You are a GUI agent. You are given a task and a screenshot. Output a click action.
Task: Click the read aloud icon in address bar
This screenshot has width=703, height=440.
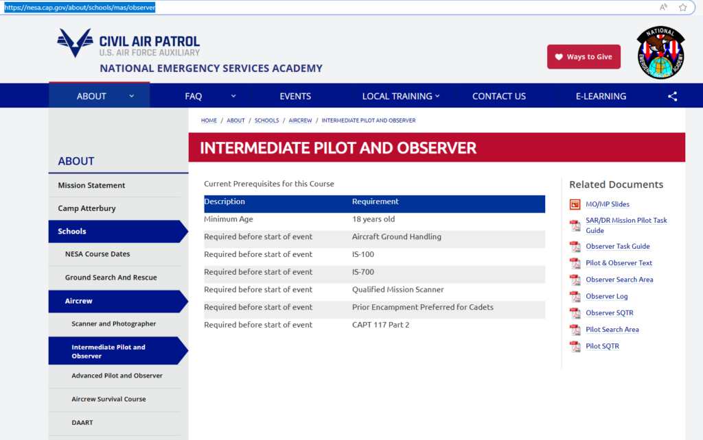(x=663, y=8)
